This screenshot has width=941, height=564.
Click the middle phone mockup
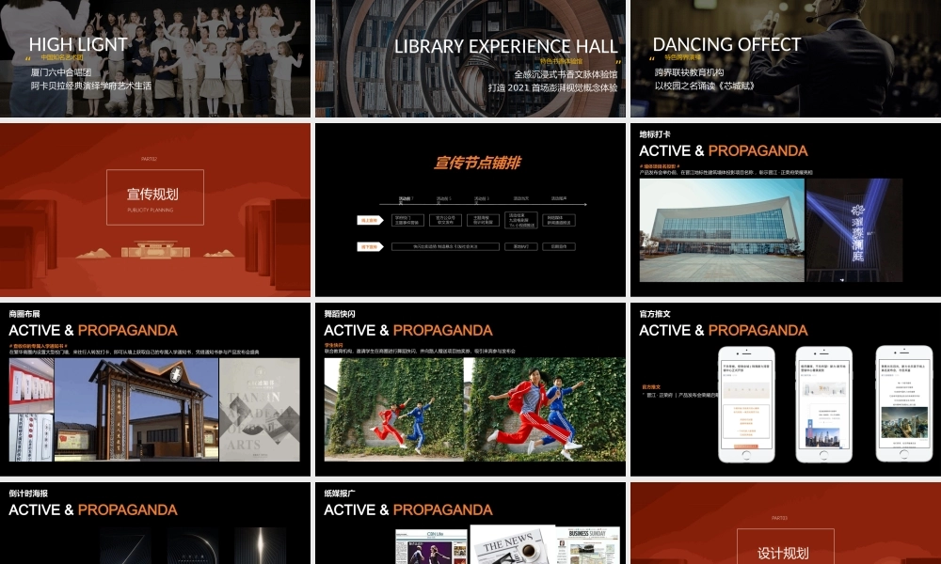point(823,404)
